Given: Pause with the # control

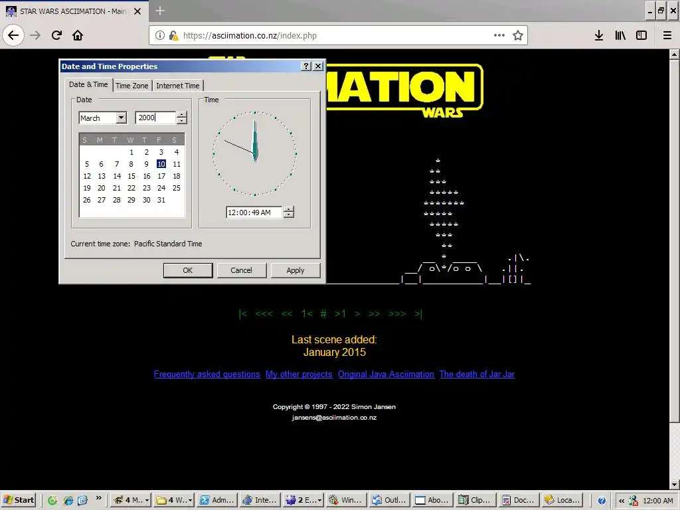Looking at the screenshot, I should coord(323,313).
